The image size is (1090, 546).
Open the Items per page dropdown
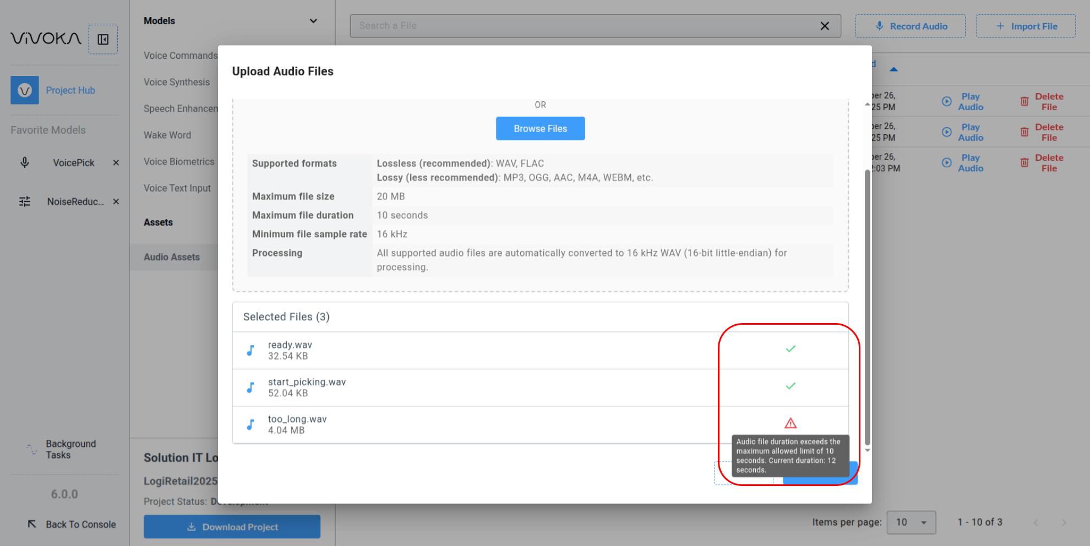911,522
